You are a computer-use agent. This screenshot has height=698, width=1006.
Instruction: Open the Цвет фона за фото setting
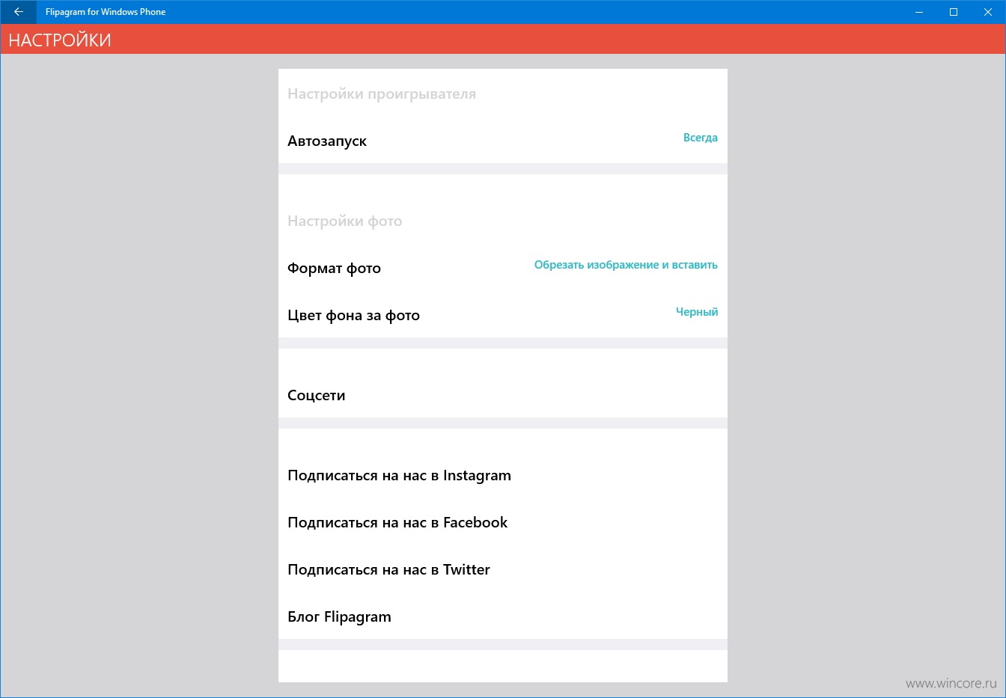tap(353, 316)
